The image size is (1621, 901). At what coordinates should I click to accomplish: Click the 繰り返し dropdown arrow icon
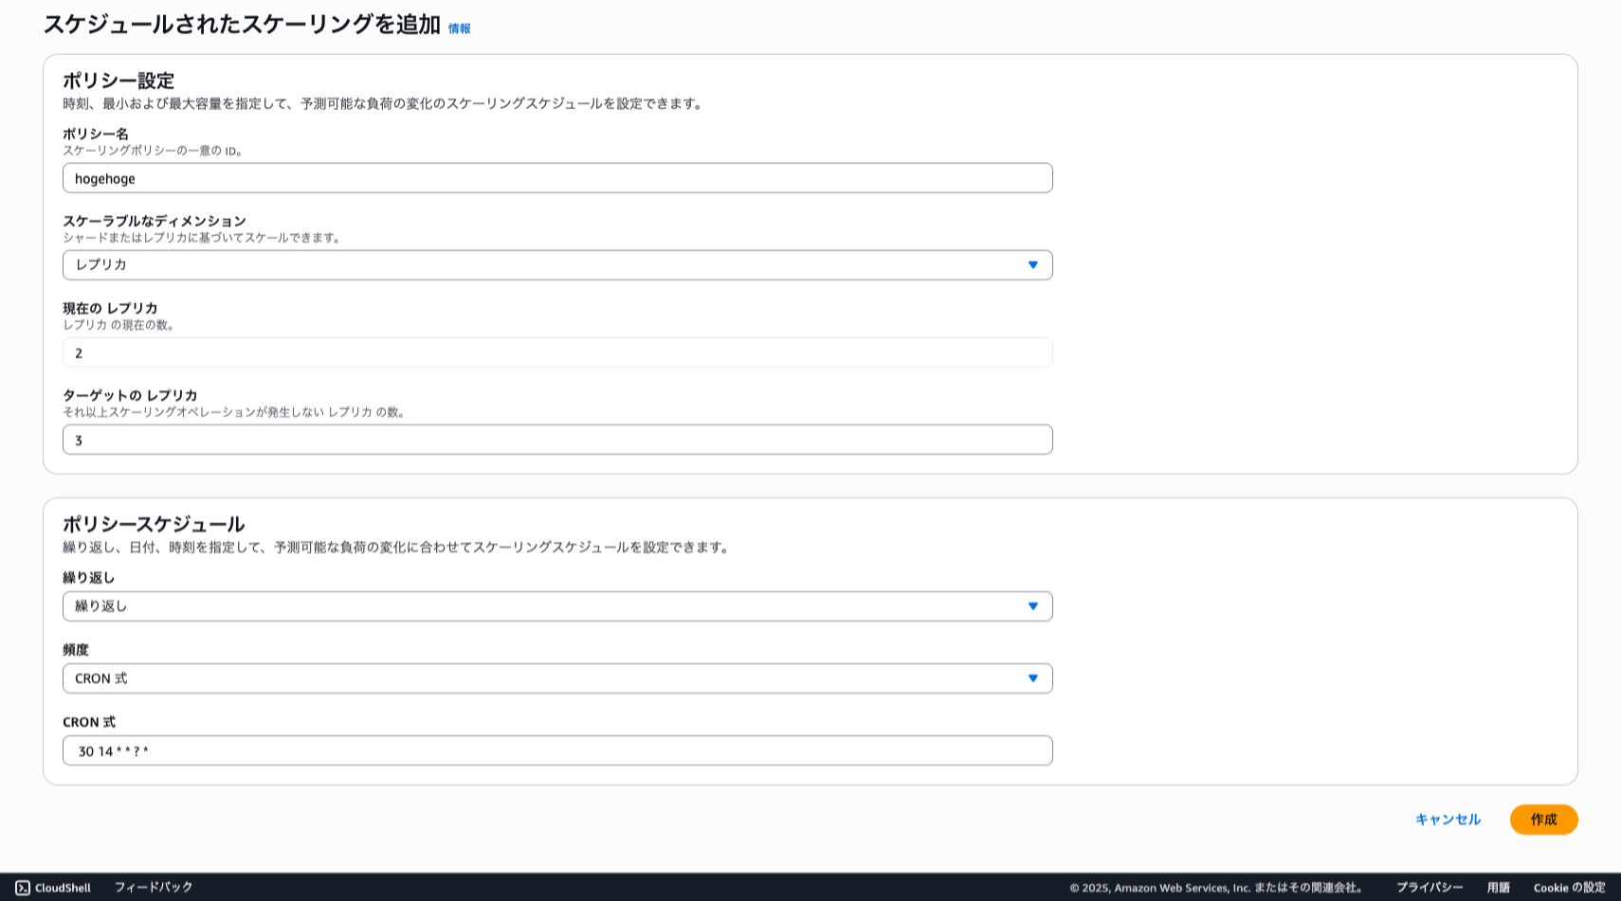[1033, 606]
